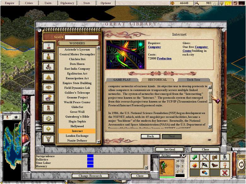This screenshot has height=184, width=246.
Task: Switch to the Tech Tree tab
Action: (x=193, y=80)
